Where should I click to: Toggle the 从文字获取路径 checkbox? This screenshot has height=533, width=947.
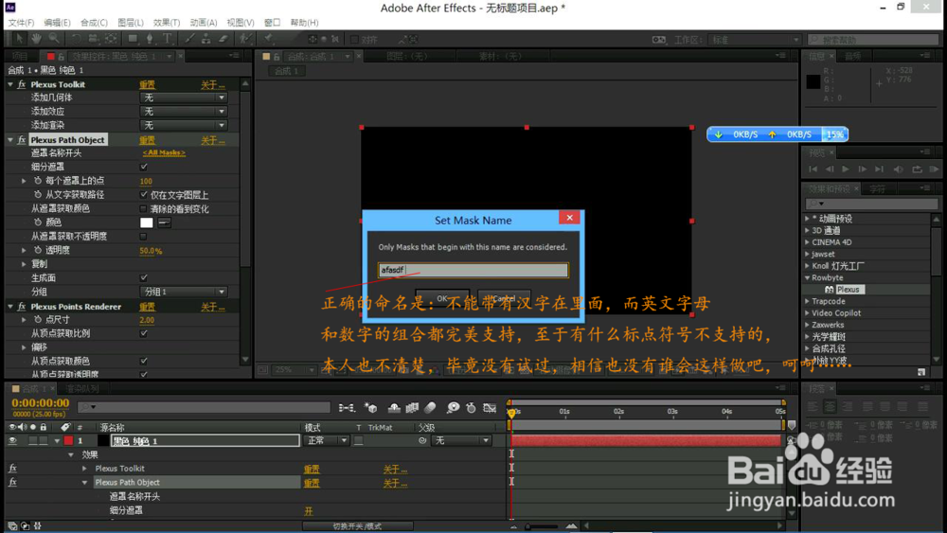click(x=144, y=194)
